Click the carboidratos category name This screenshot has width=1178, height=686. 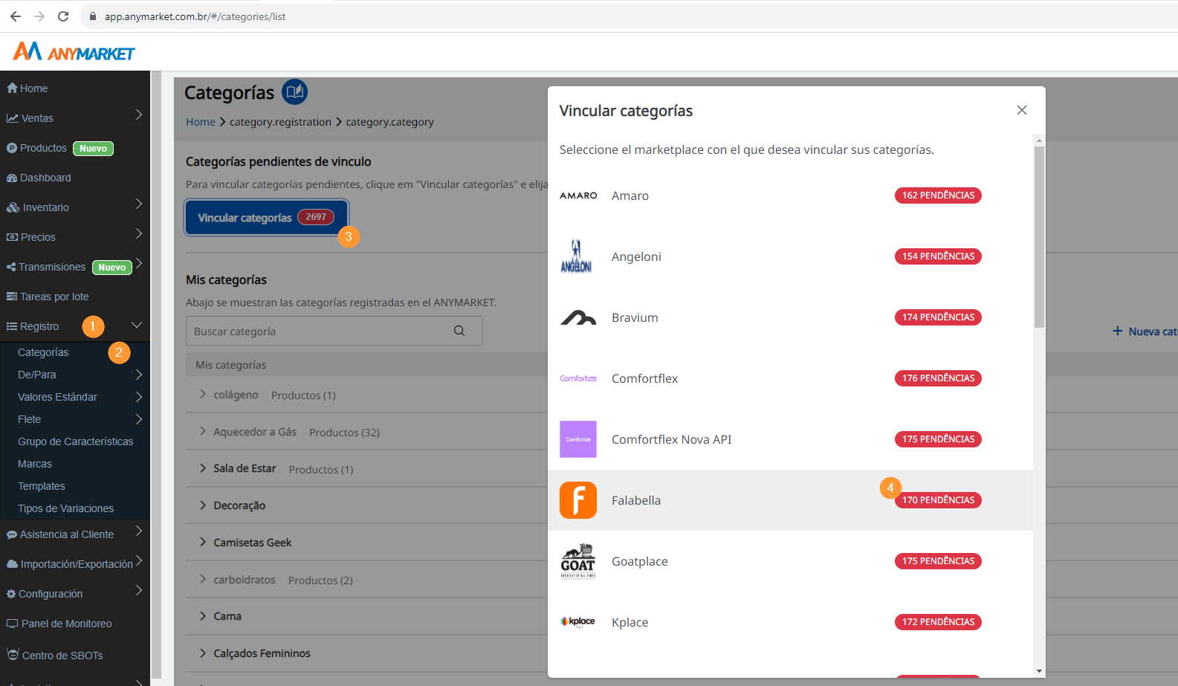(x=245, y=580)
